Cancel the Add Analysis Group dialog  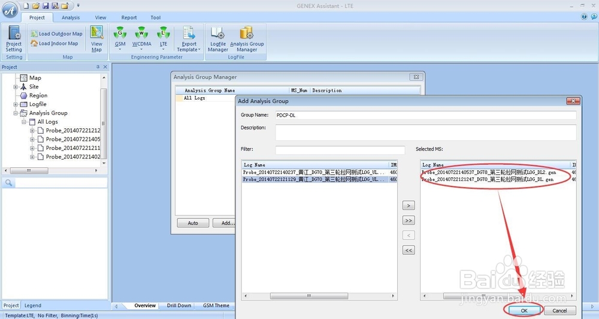(x=559, y=311)
